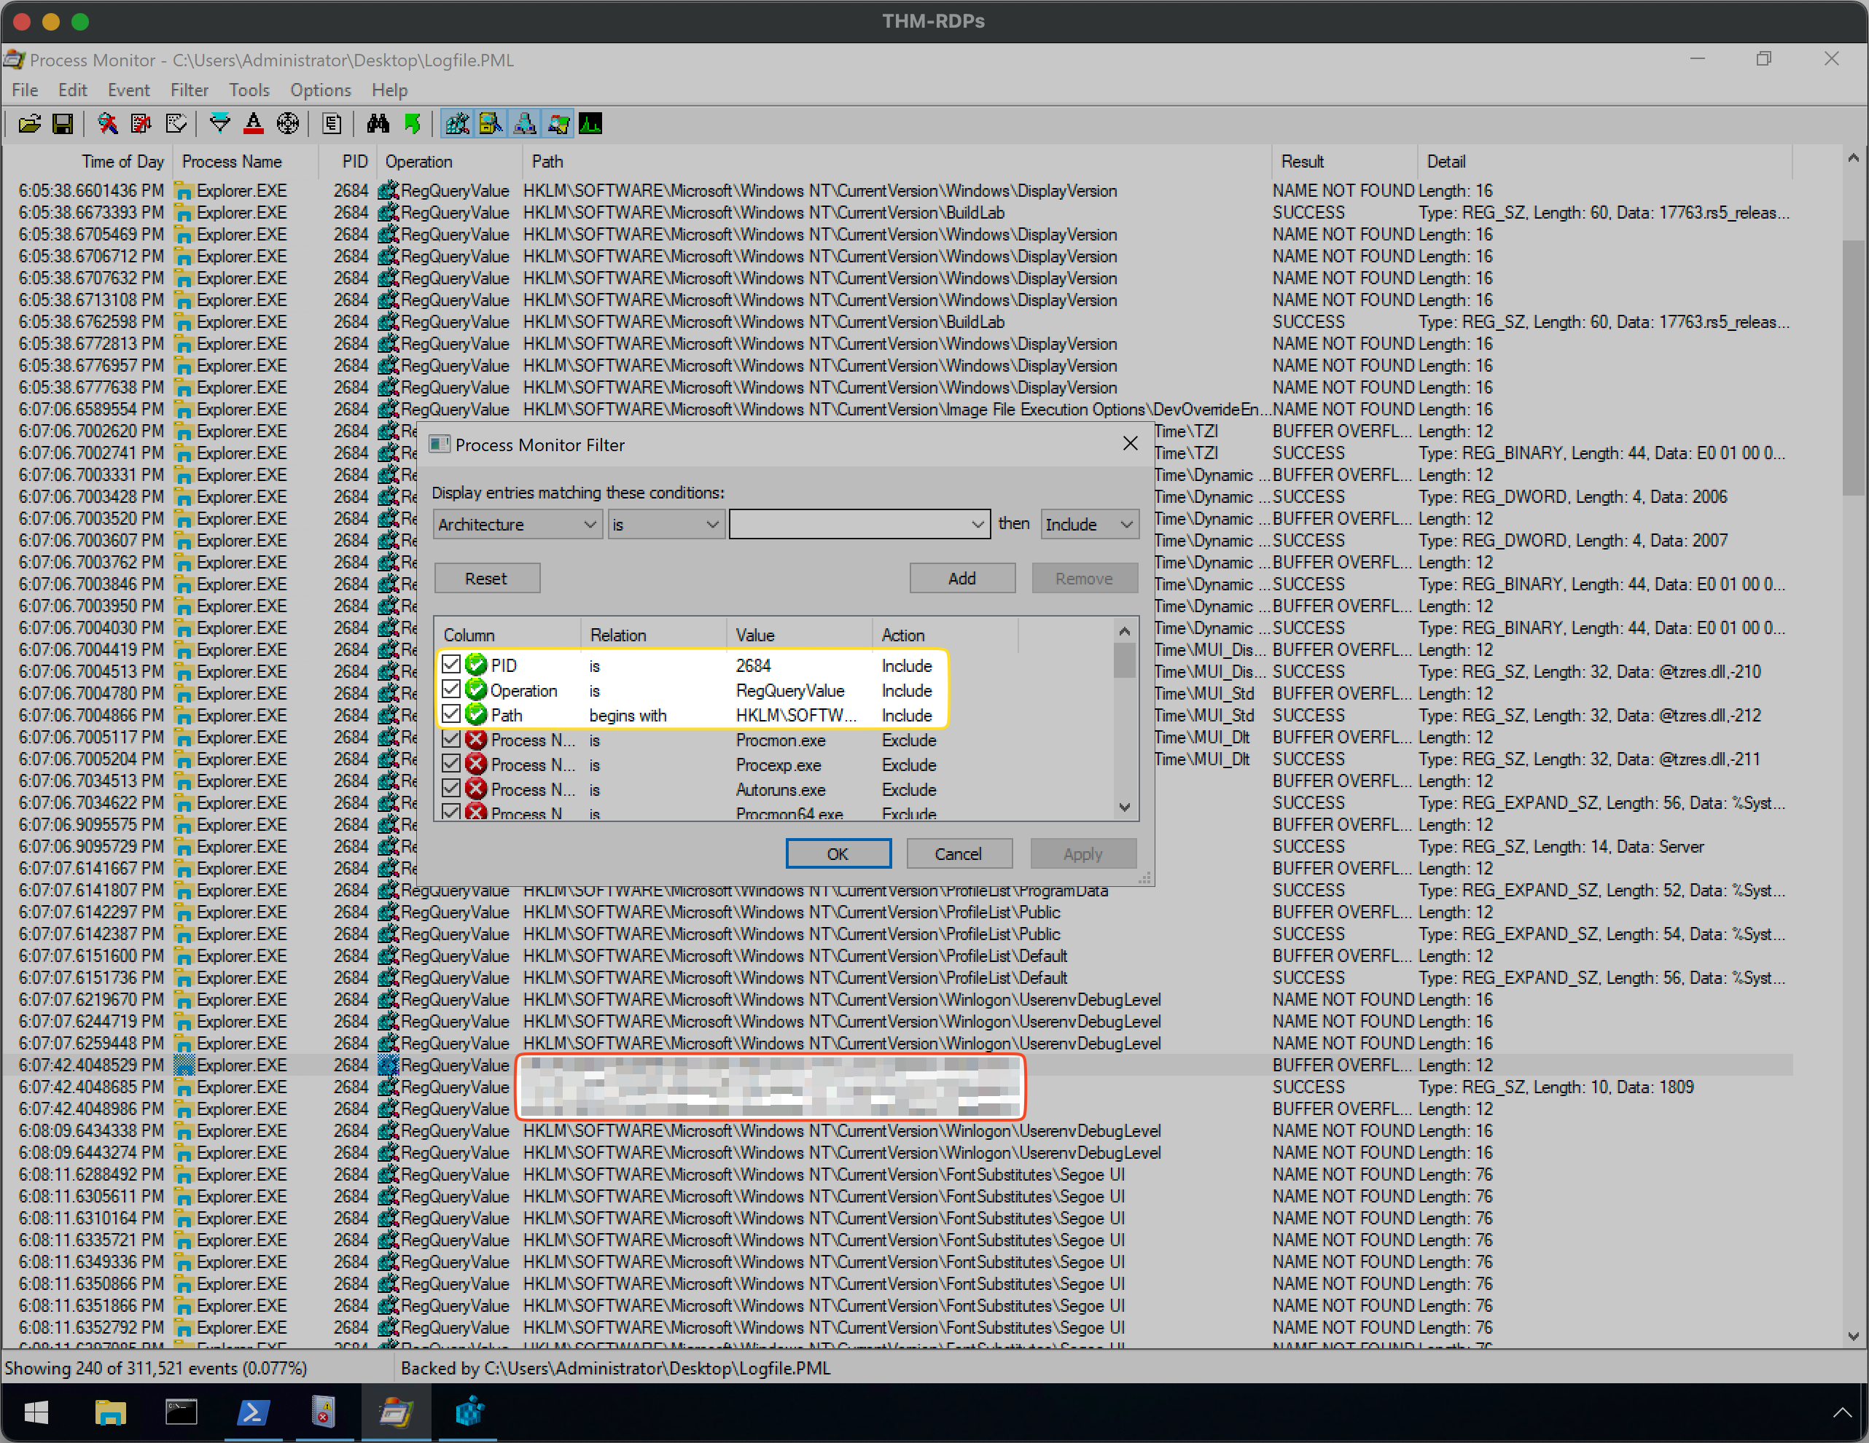
Task: Open the filter value combo box
Action: tap(859, 524)
